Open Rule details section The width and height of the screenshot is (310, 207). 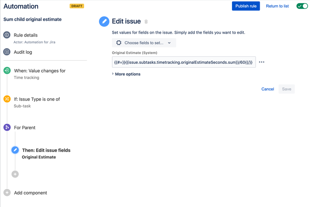point(25,35)
